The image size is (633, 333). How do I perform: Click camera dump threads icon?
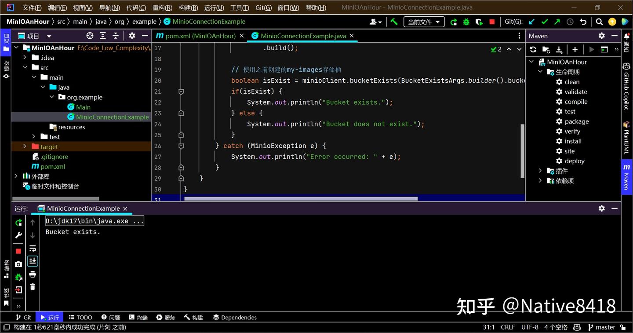coord(18,264)
